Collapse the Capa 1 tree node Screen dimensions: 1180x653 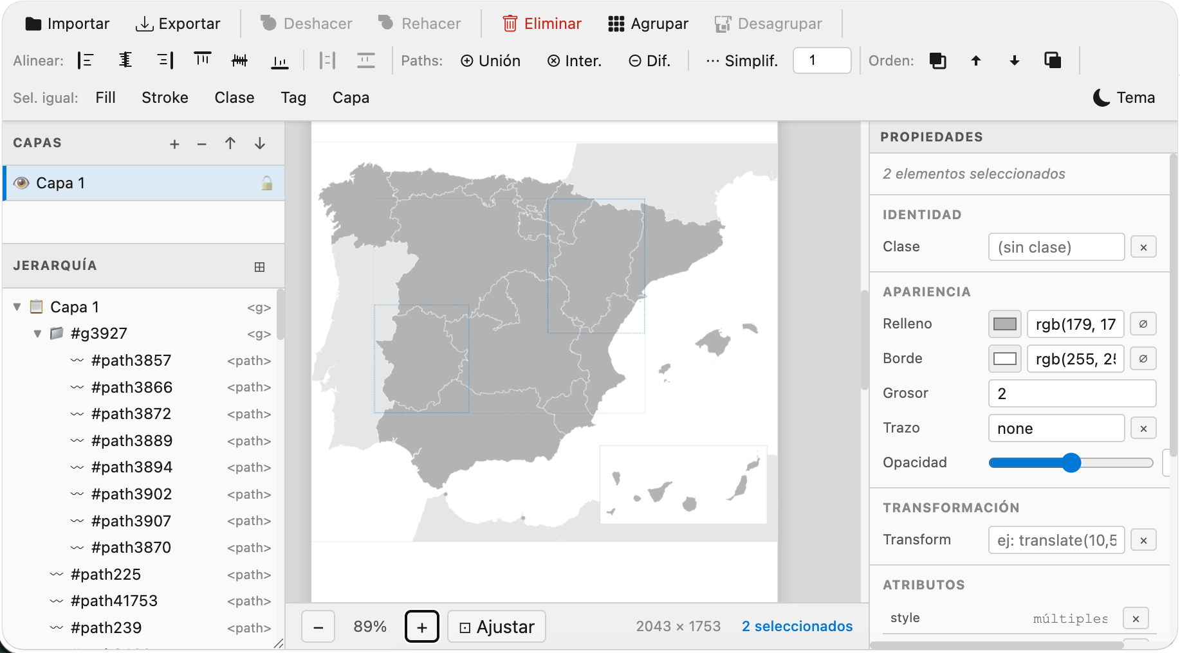17,307
